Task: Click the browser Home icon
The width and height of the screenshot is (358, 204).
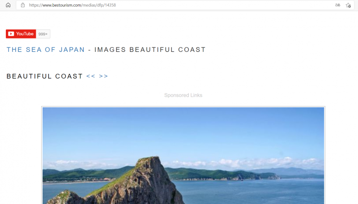Action: coord(8,5)
